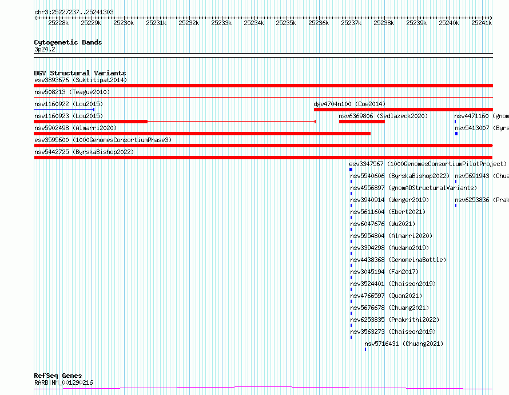Click the esv3893676 (Suktitipat2014) variant label
Screen dimensions: 509x395
pyautogui.click(x=81, y=80)
